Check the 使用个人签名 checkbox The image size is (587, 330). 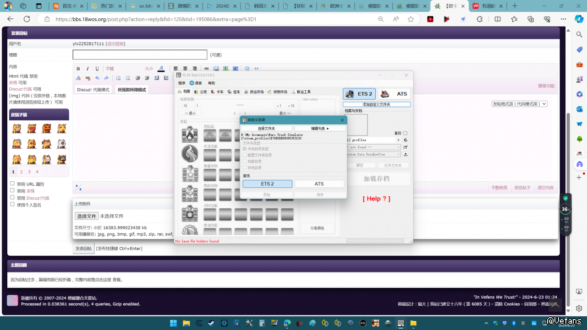coord(12,204)
